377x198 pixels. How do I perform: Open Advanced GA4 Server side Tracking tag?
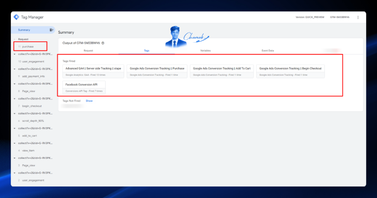(93, 71)
